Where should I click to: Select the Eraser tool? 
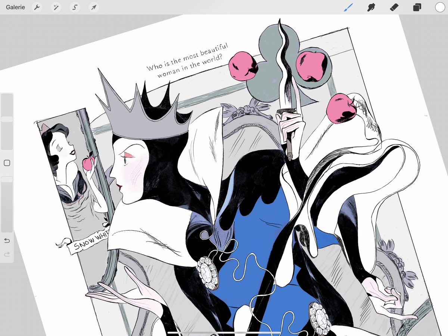(x=394, y=7)
